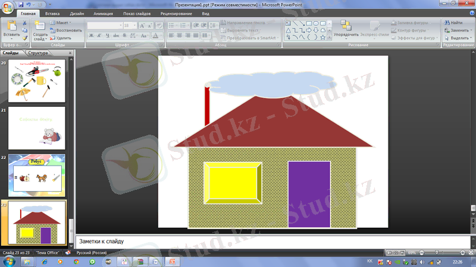The width and height of the screenshot is (476, 267).
Task: Click the Cut scissors icon
Action: click(25, 23)
